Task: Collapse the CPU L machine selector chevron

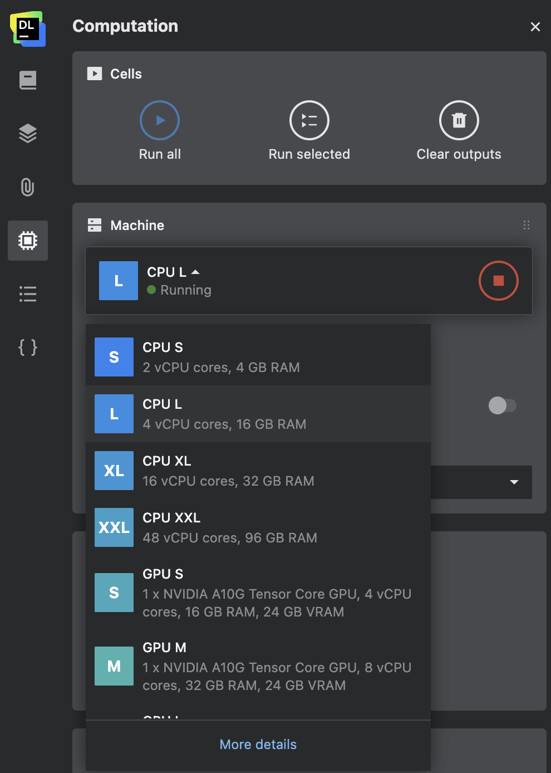Action: point(195,272)
